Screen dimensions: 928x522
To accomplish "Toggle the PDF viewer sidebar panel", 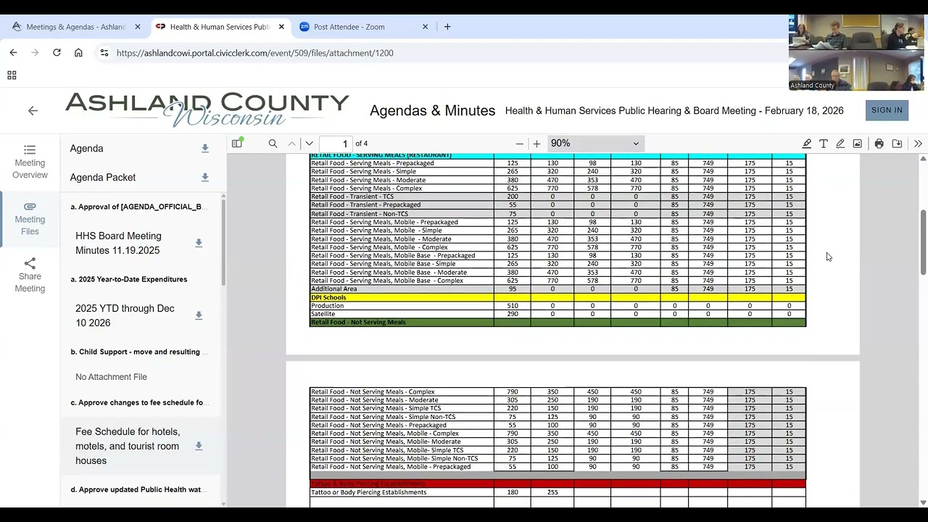I will pyautogui.click(x=237, y=144).
